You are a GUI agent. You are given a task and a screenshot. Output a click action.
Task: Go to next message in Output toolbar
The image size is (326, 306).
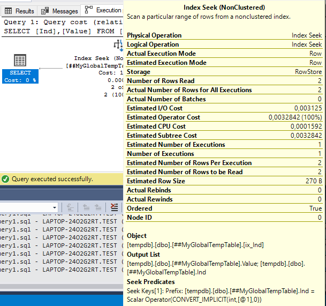[x=98, y=207]
